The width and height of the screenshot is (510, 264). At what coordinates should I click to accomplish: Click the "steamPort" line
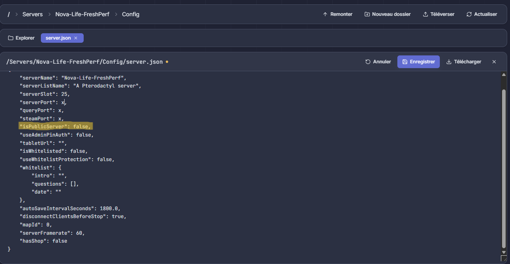pyautogui.click(x=42, y=119)
